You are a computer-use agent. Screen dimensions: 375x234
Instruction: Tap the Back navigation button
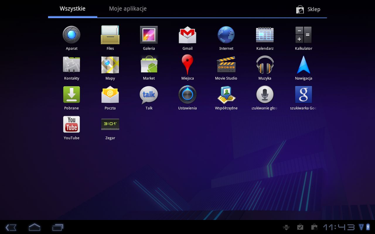click(11, 227)
